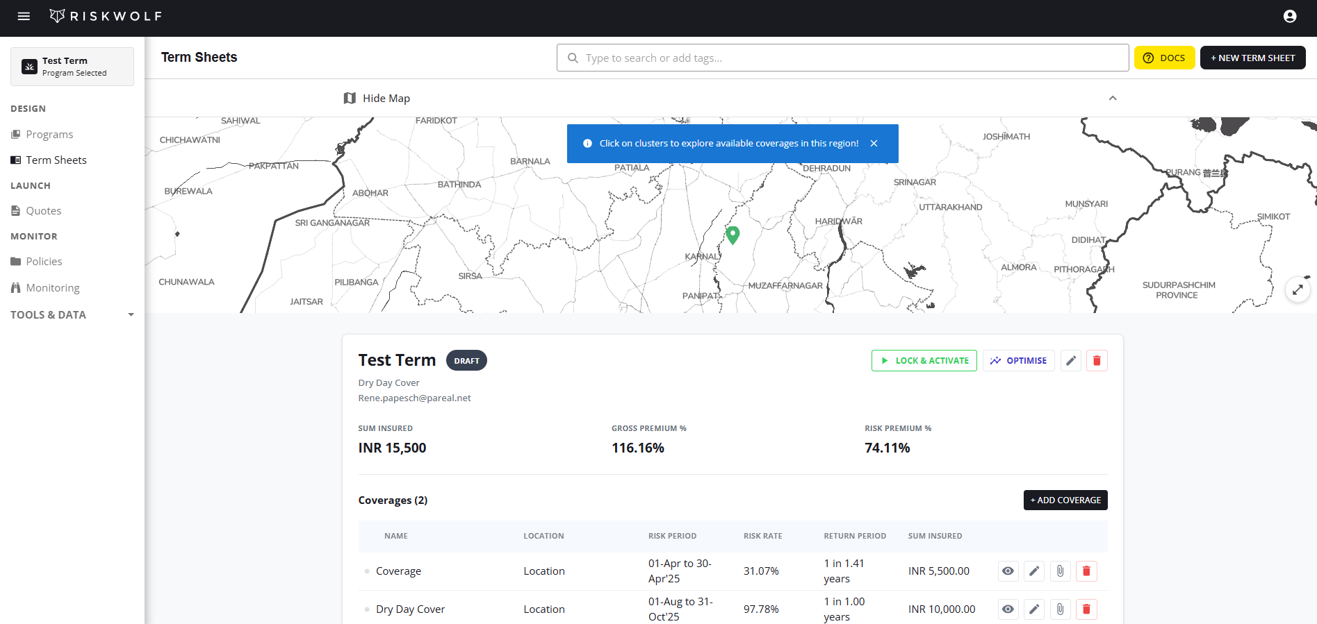The image size is (1317, 624).
Task: Click the 31.07% risk rate cell
Action: 761,571
